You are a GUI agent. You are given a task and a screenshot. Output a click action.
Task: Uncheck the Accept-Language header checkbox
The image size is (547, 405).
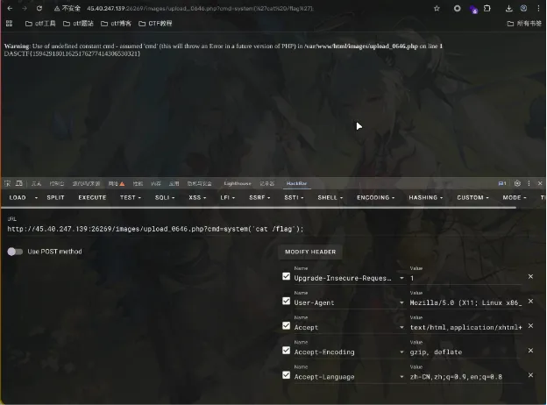[x=286, y=375]
